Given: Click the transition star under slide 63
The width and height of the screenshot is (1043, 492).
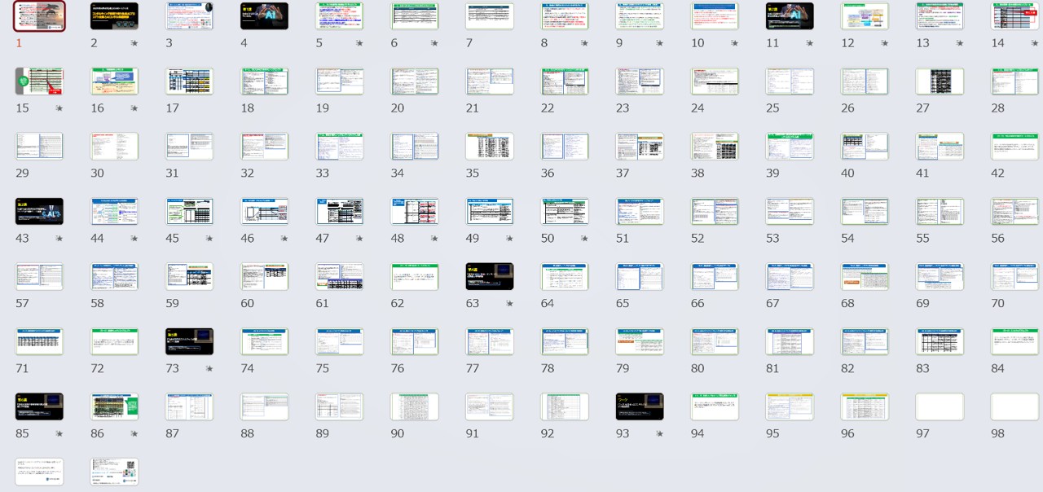Looking at the screenshot, I should click(509, 304).
